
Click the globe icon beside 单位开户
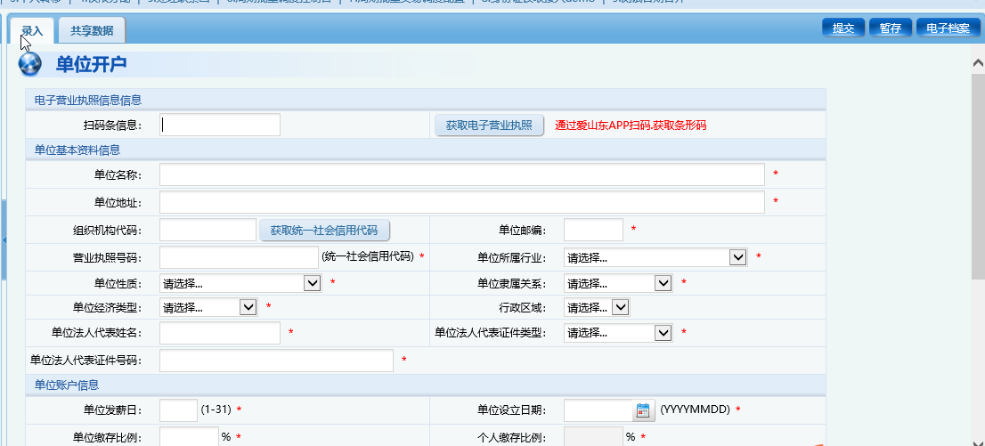tap(30, 64)
